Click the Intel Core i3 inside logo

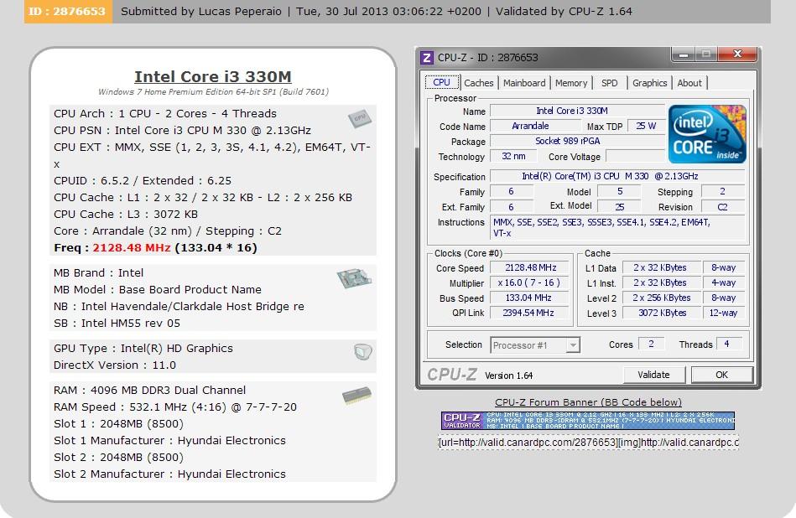point(706,134)
